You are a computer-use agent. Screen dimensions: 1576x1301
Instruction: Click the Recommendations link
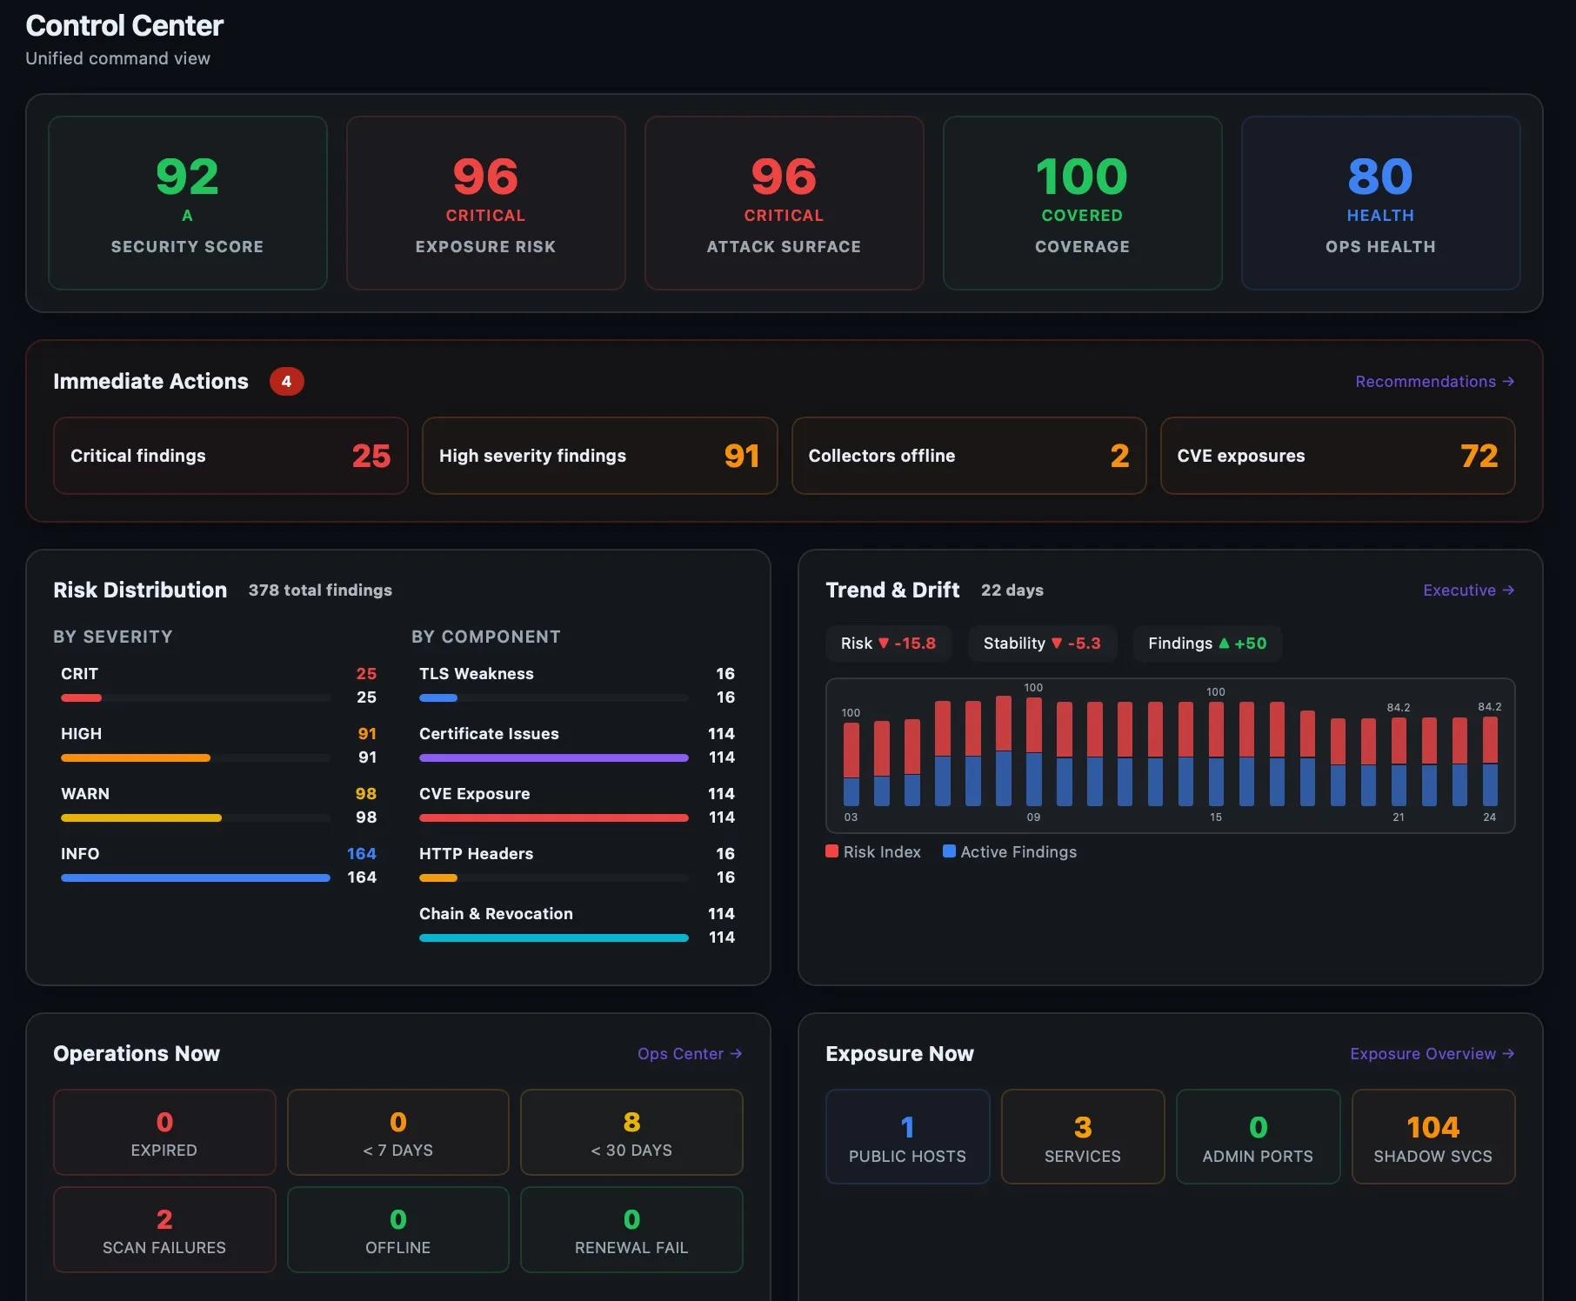[x=1435, y=382]
